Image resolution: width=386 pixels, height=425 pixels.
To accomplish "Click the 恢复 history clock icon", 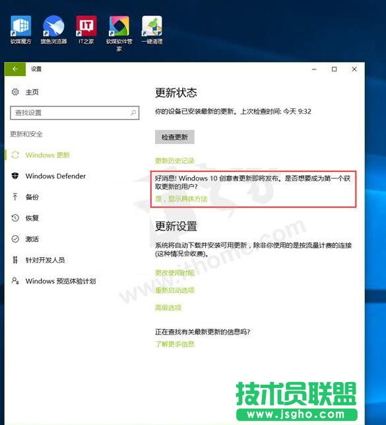I will (x=15, y=217).
